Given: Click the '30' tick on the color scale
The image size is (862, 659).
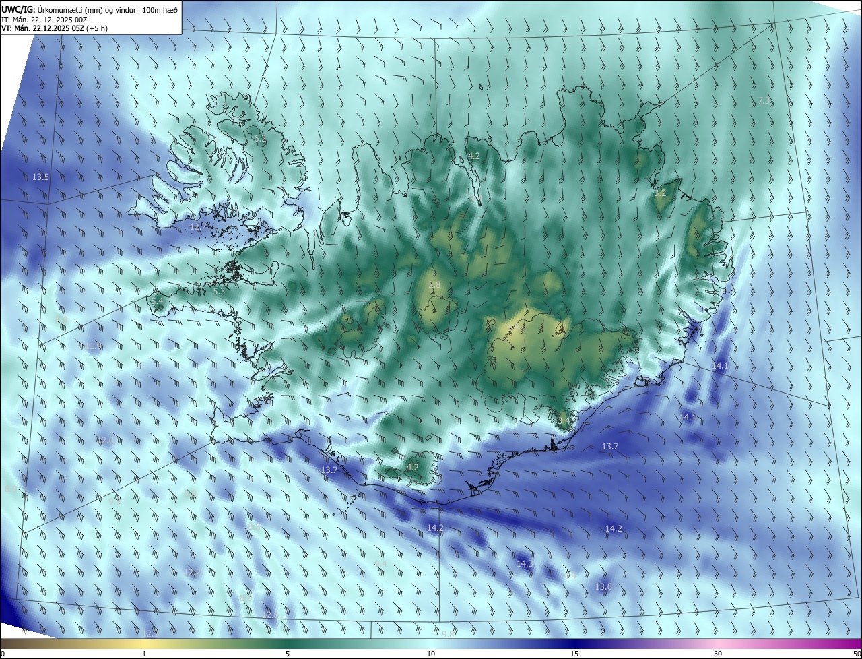Looking at the screenshot, I should coord(718,654).
